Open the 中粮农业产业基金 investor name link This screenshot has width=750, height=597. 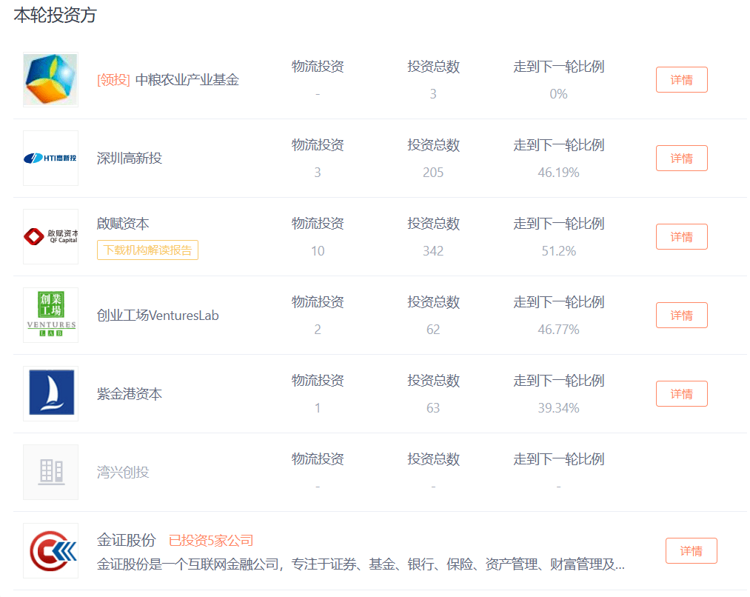(x=187, y=80)
